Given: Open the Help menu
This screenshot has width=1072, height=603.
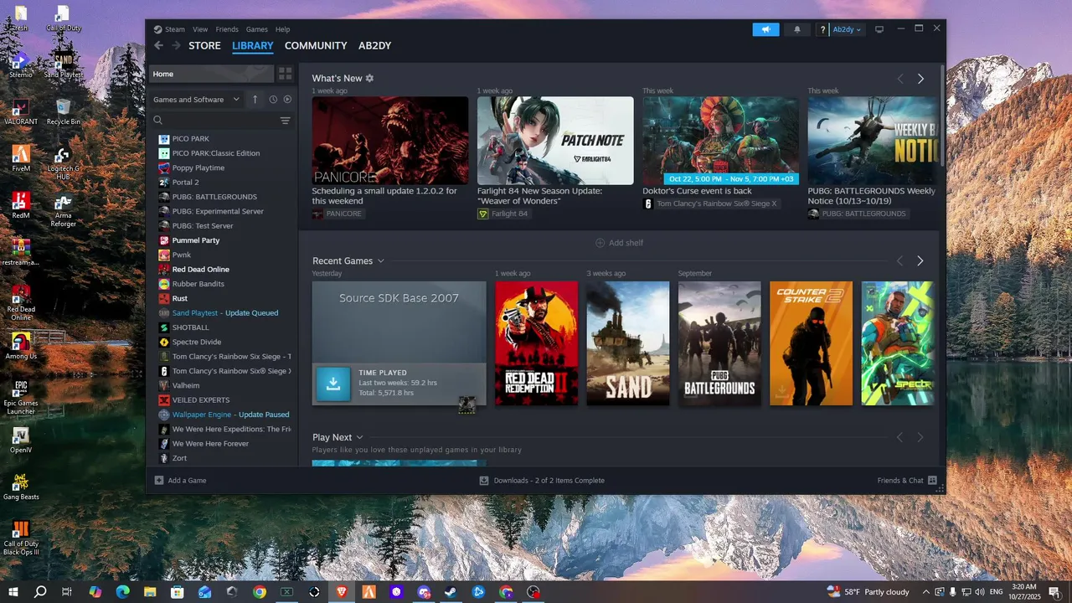Looking at the screenshot, I should click(282, 29).
